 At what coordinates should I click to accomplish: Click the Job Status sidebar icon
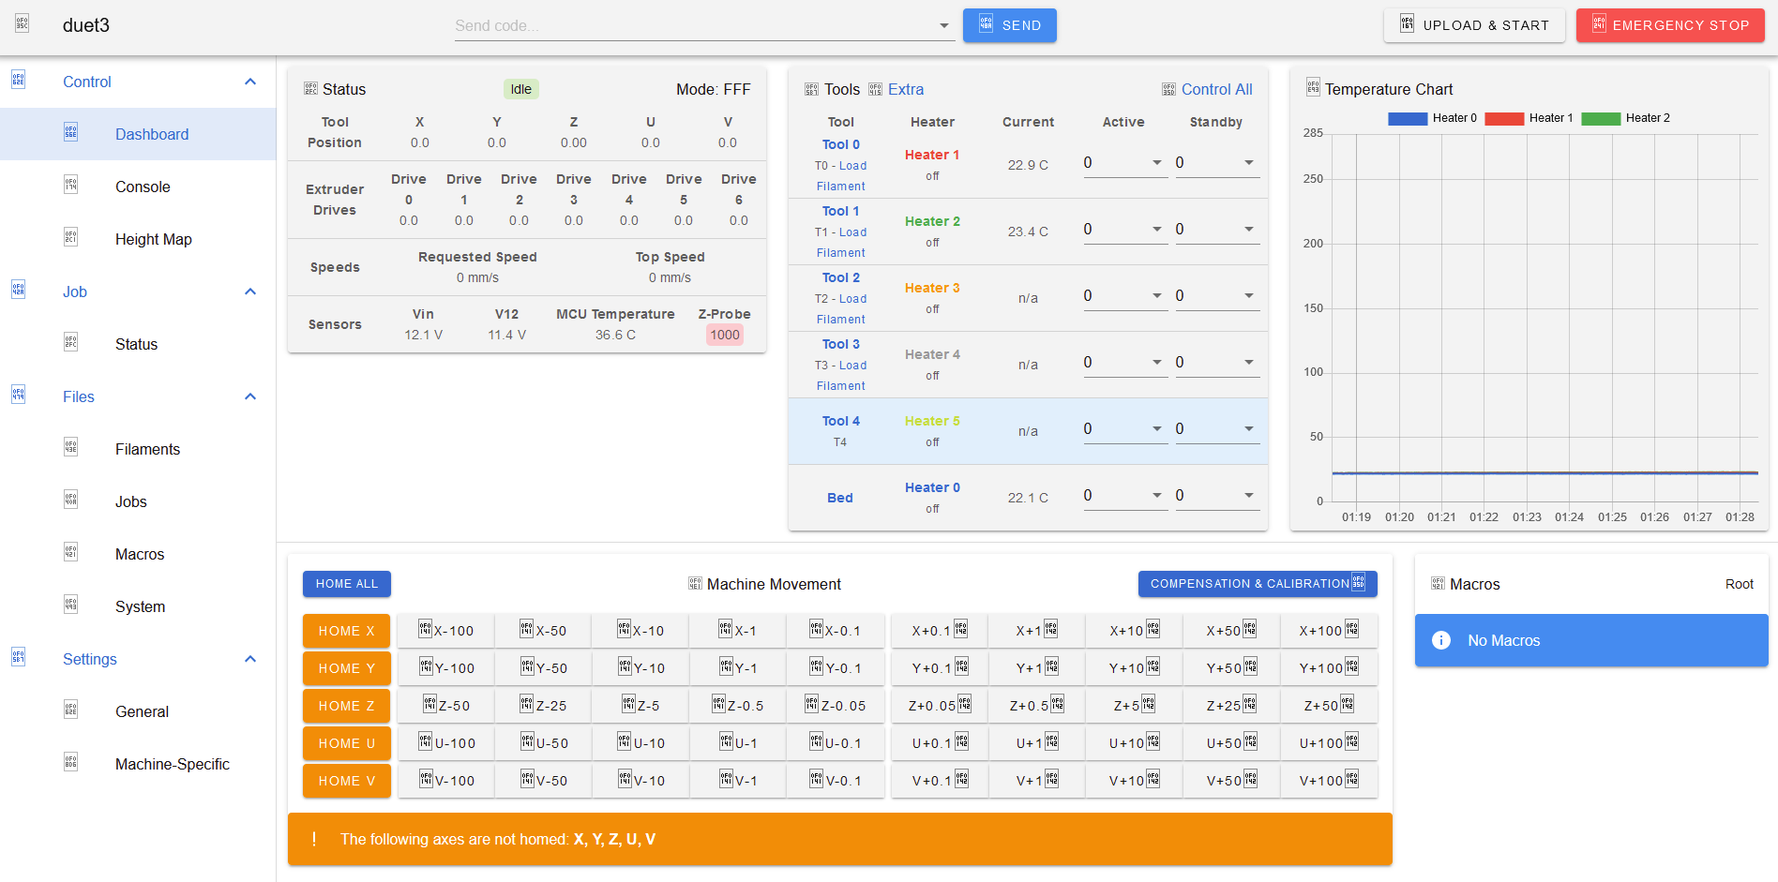pyautogui.click(x=70, y=342)
